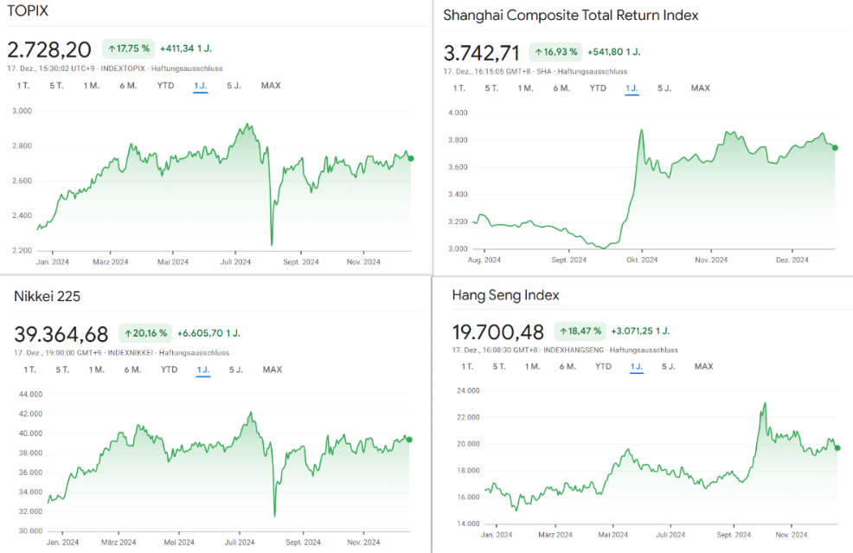853x553 pixels.
Task: Select YTD range on Hang Seng chart
Action: (x=603, y=366)
